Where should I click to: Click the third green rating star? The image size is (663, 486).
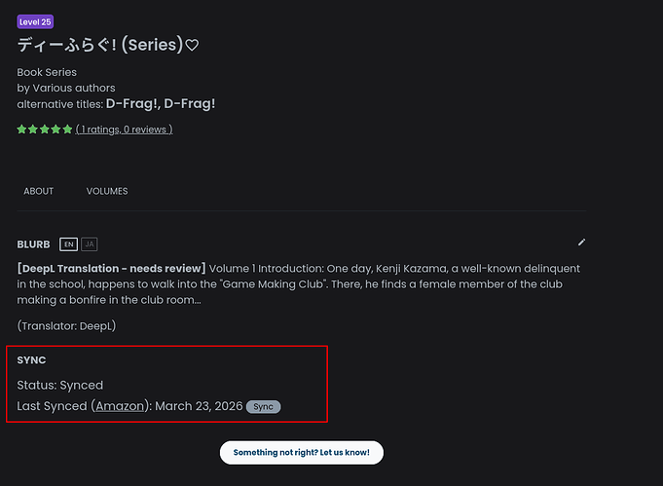45,129
